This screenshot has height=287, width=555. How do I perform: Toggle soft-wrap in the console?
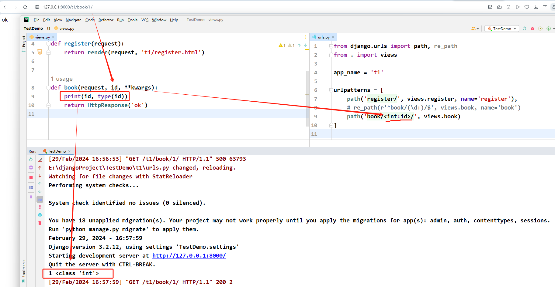[x=40, y=199]
